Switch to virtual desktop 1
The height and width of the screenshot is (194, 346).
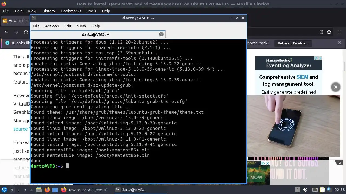tap(12, 190)
